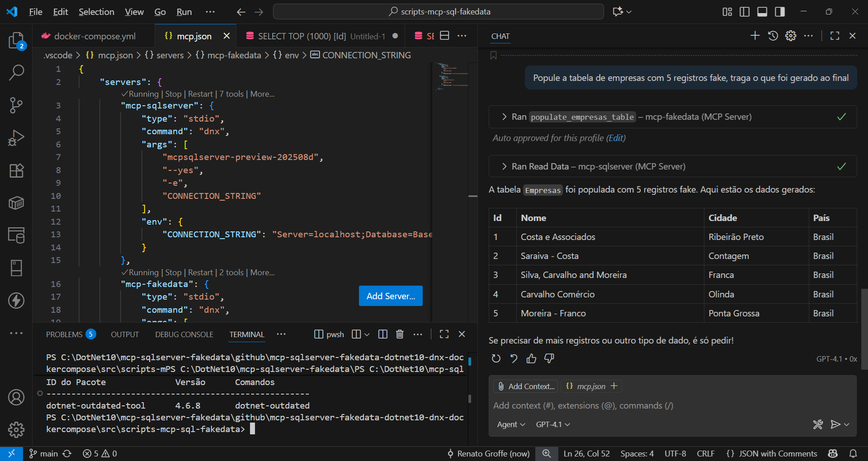Open the Extensions view
The height and width of the screenshot is (461, 868).
tap(16, 170)
